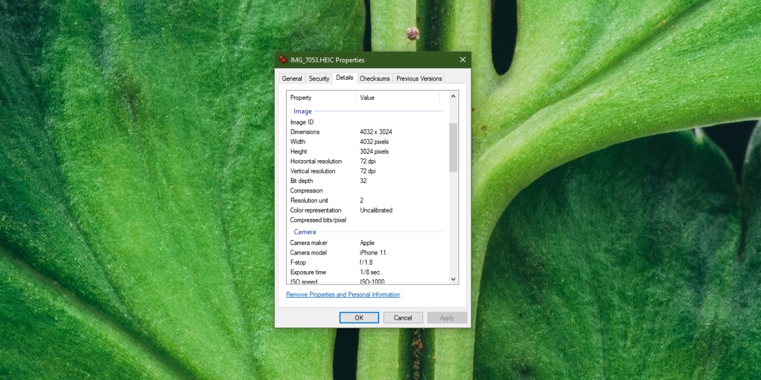
Task: Click the scrollbar up arrow
Action: (x=453, y=96)
